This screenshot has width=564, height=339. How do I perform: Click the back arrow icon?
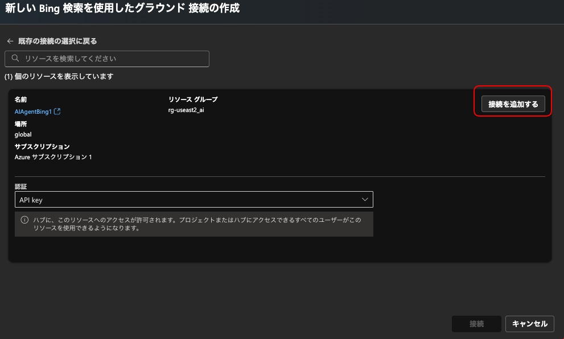click(x=10, y=40)
